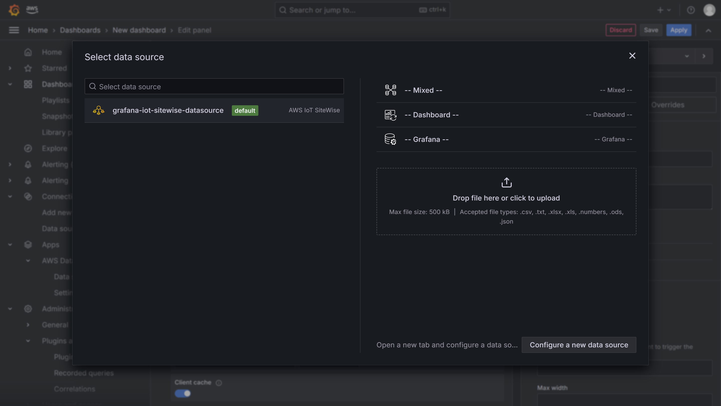Click the upload arrow icon
The height and width of the screenshot is (406, 721).
(506, 182)
